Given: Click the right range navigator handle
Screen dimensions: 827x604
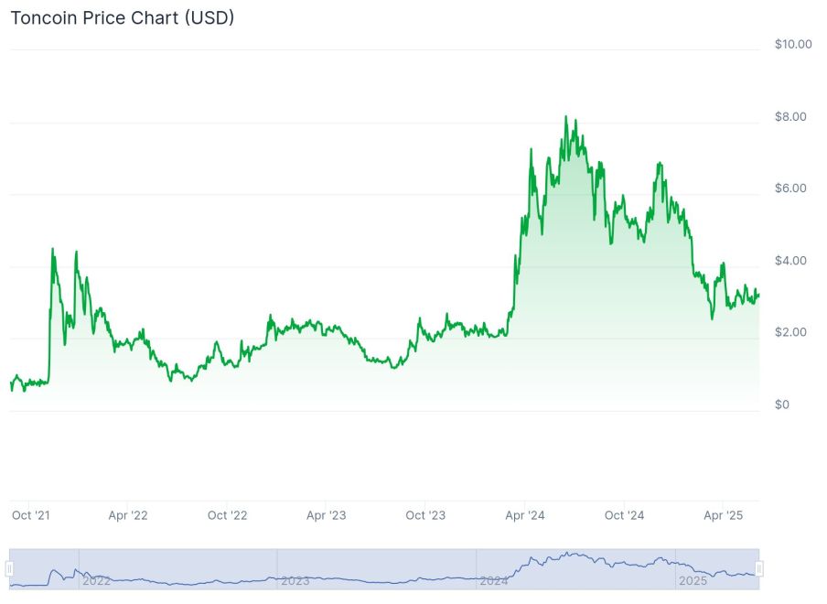Looking at the screenshot, I should [759, 569].
